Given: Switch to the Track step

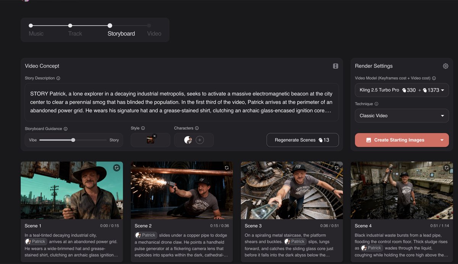Looking at the screenshot, I should [75, 34].
